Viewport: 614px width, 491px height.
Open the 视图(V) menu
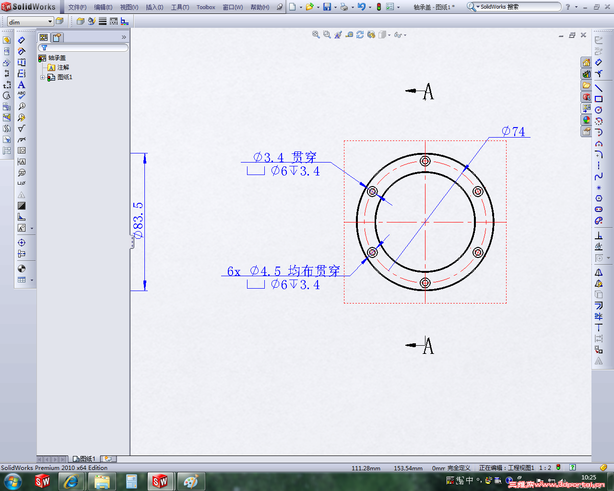129,7
